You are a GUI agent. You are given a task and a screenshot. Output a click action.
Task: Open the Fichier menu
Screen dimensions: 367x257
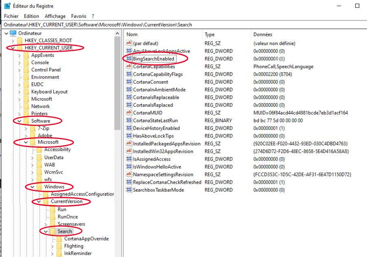[11, 16]
